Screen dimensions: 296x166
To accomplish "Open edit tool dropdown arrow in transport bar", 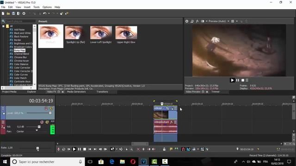I will tap(117, 149).
